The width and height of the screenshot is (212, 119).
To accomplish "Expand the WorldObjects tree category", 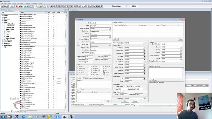I will pyautogui.click(x=2, y=45).
